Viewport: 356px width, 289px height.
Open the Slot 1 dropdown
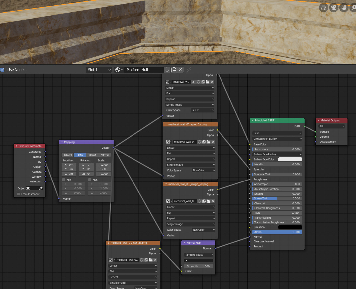pos(99,70)
